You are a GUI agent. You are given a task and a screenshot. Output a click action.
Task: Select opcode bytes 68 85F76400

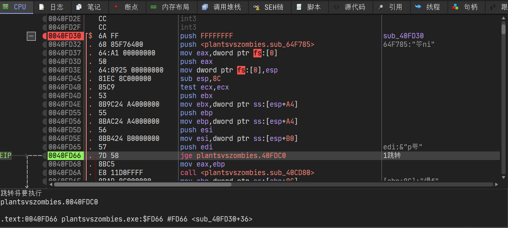[121, 44]
